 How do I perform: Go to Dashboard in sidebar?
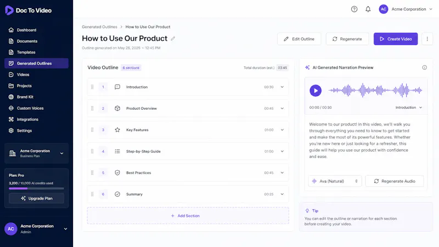tap(36, 30)
